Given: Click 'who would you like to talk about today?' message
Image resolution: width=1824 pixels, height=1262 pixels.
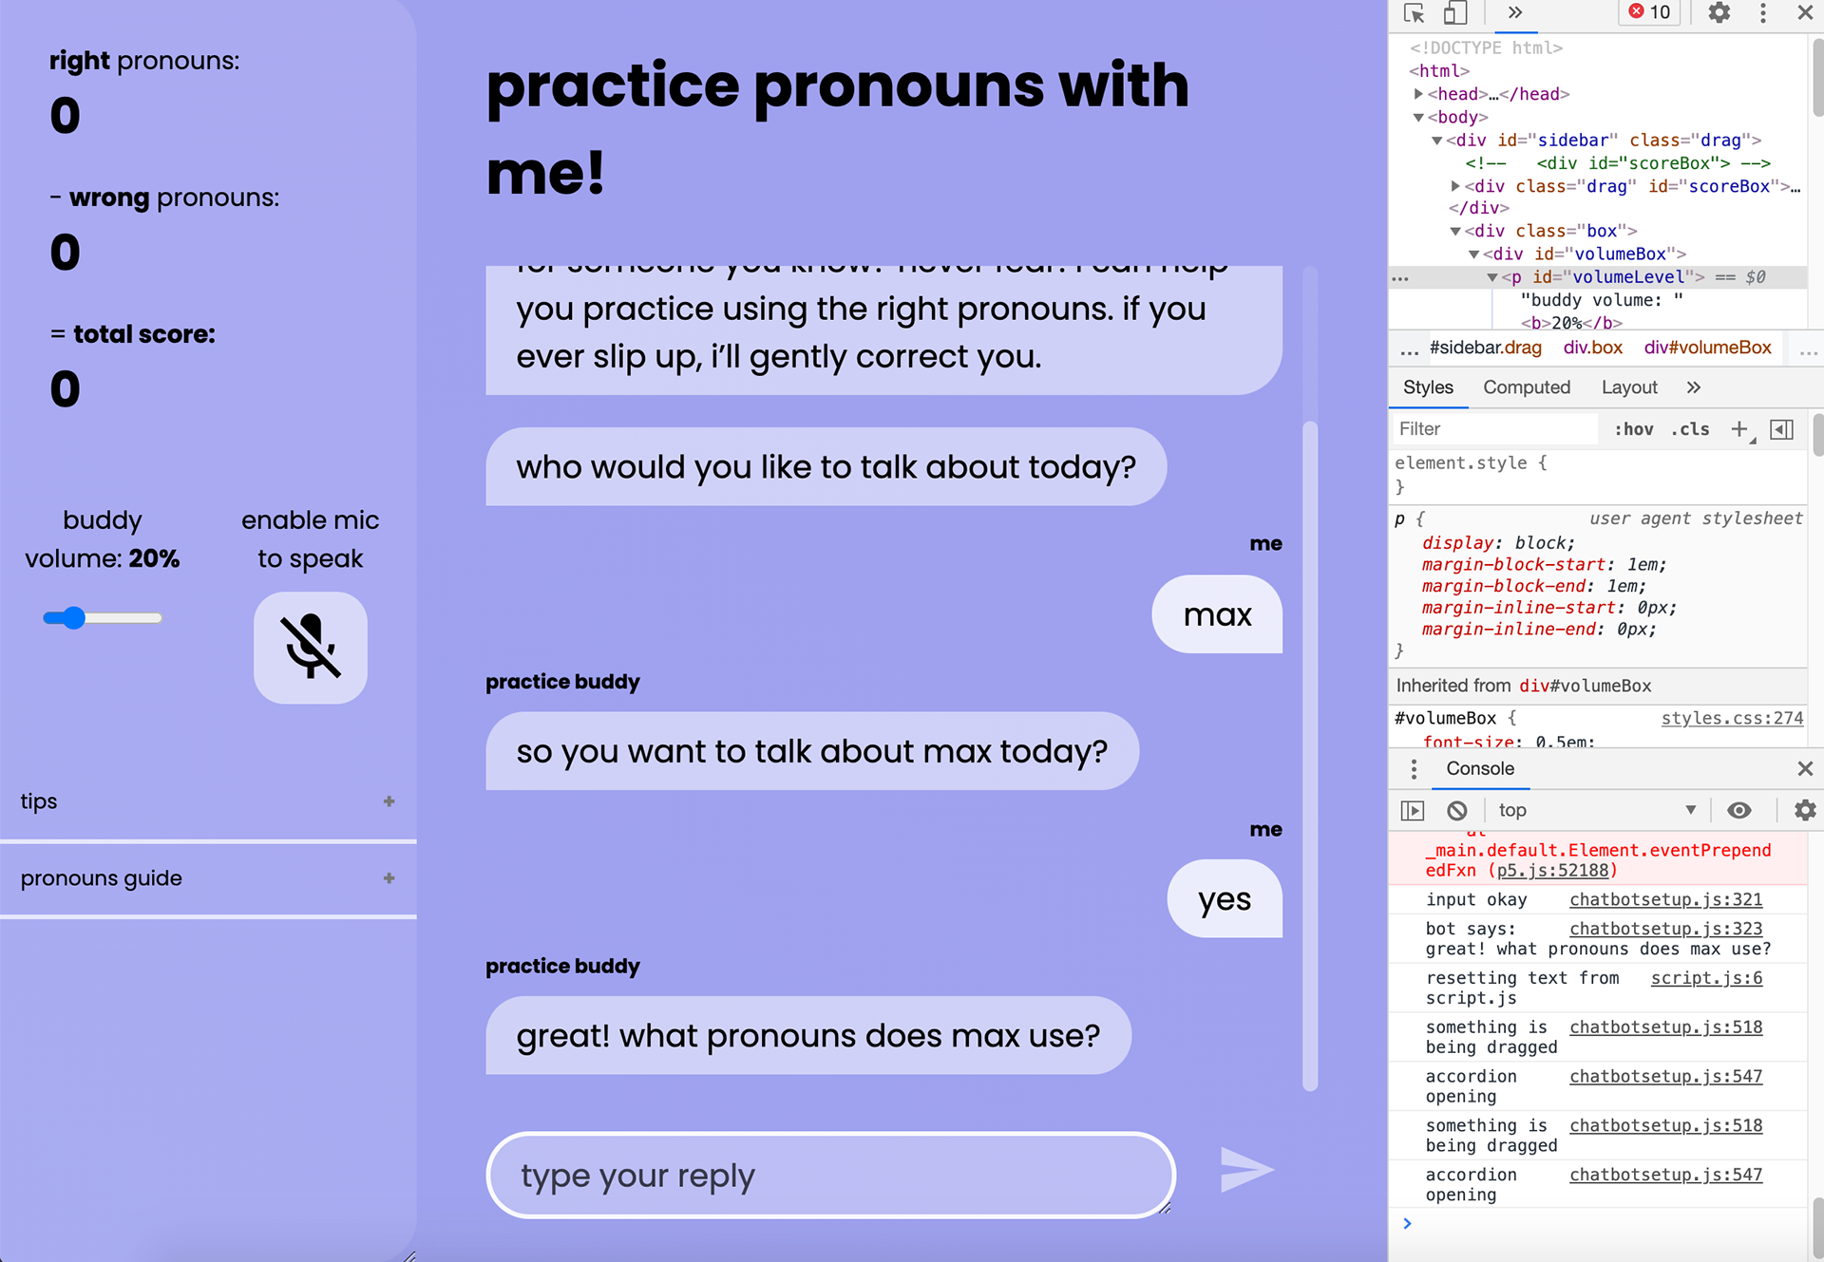Looking at the screenshot, I should [x=826, y=466].
